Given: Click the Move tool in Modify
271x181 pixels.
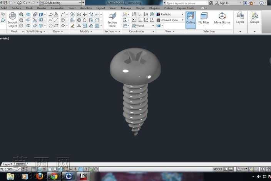Looking at the screenshot, I should (85, 14).
